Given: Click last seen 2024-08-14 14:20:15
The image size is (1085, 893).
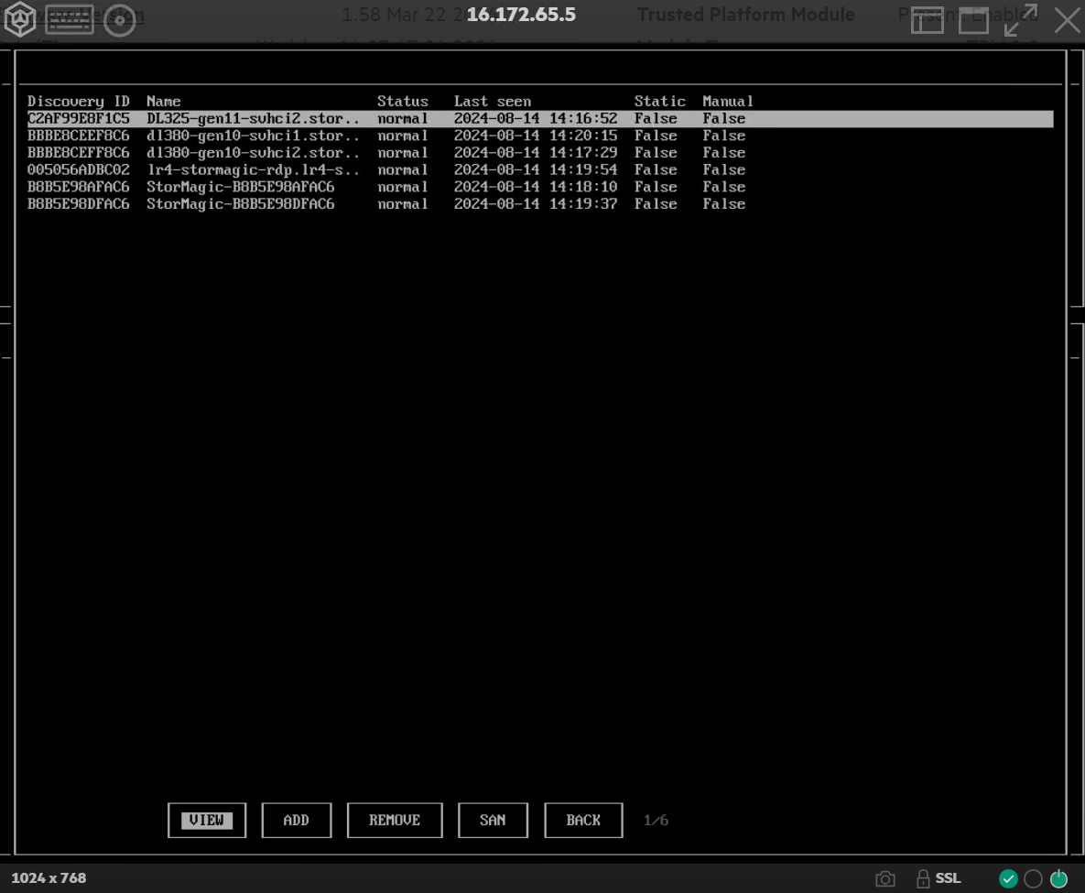Looking at the screenshot, I should 536,136.
